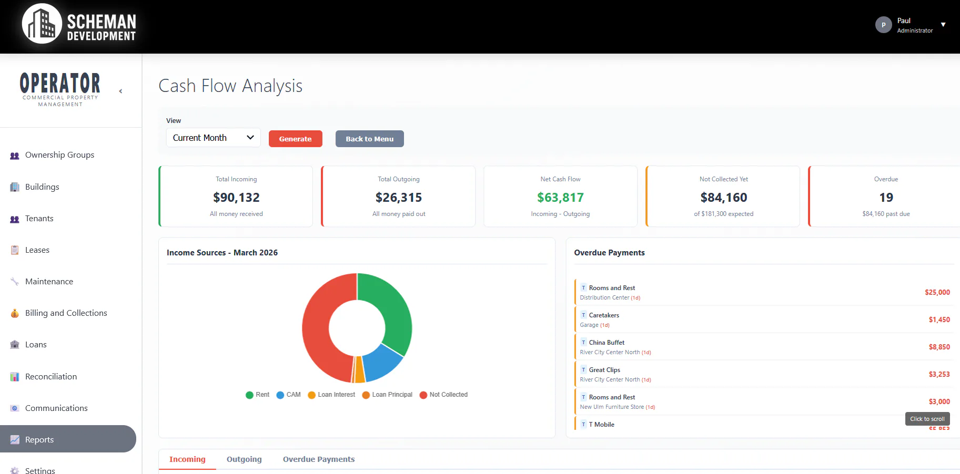
Task: Click the Settings gear icon
Action: [15, 470]
